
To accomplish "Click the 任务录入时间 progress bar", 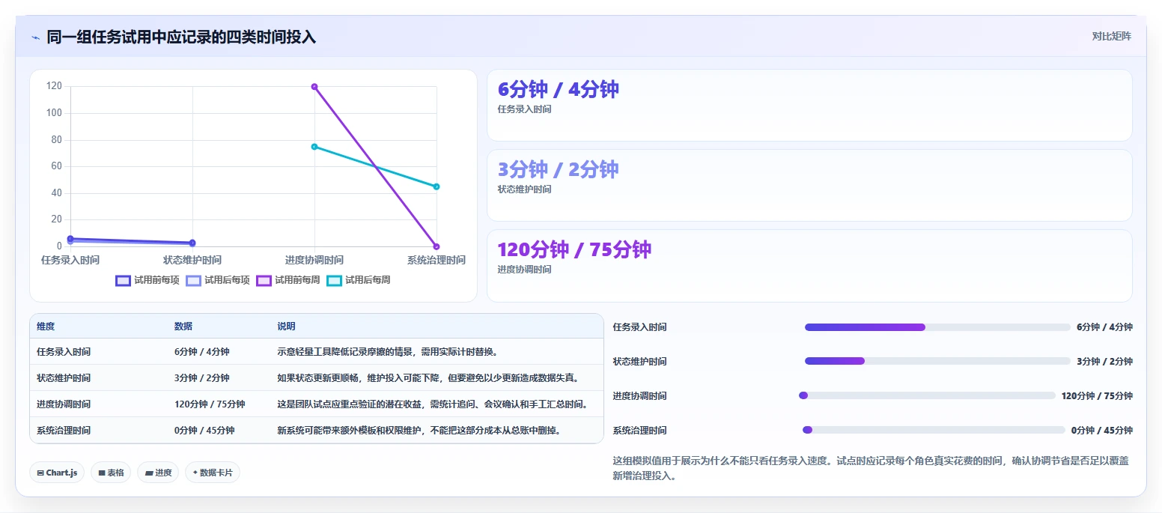I will (937, 327).
